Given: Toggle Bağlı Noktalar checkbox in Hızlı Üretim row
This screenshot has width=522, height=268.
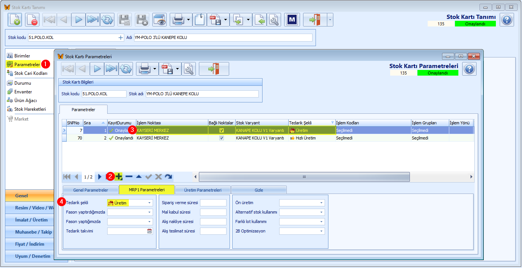Looking at the screenshot, I should (222, 138).
